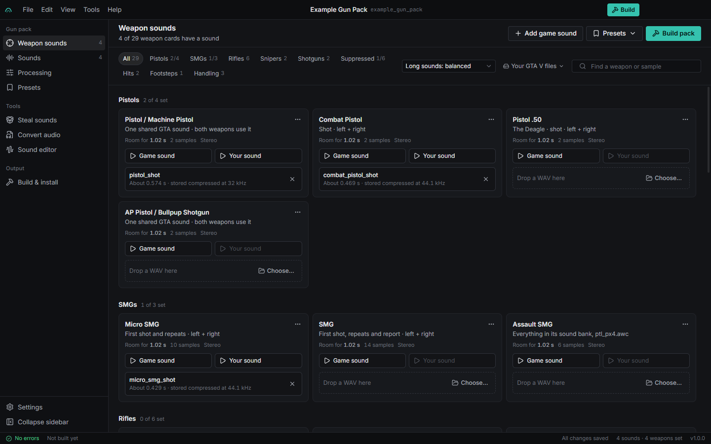Play Your sound for Pistol / Machine Pistol
The height and width of the screenshot is (444, 711).
tap(258, 156)
